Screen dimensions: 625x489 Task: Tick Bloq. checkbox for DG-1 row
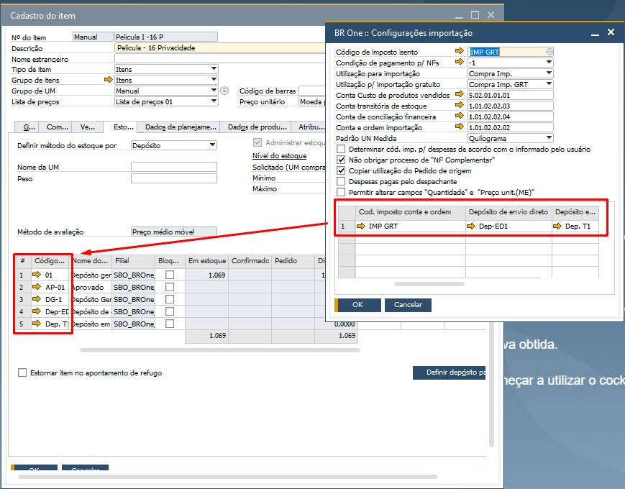click(x=170, y=299)
